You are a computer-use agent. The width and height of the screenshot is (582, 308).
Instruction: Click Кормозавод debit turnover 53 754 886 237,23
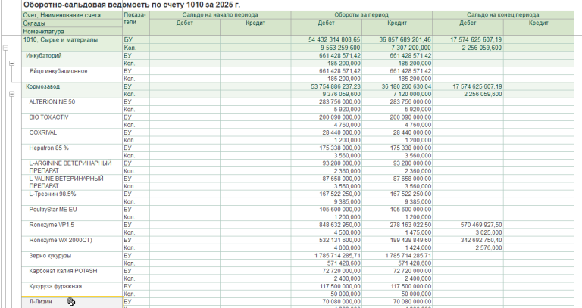point(335,86)
